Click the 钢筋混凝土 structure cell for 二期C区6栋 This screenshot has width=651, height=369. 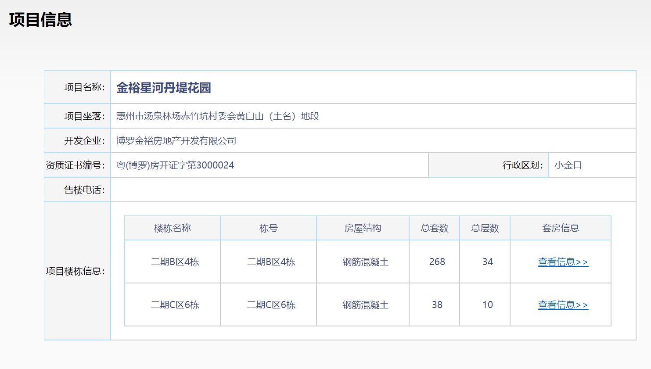(x=363, y=305)
